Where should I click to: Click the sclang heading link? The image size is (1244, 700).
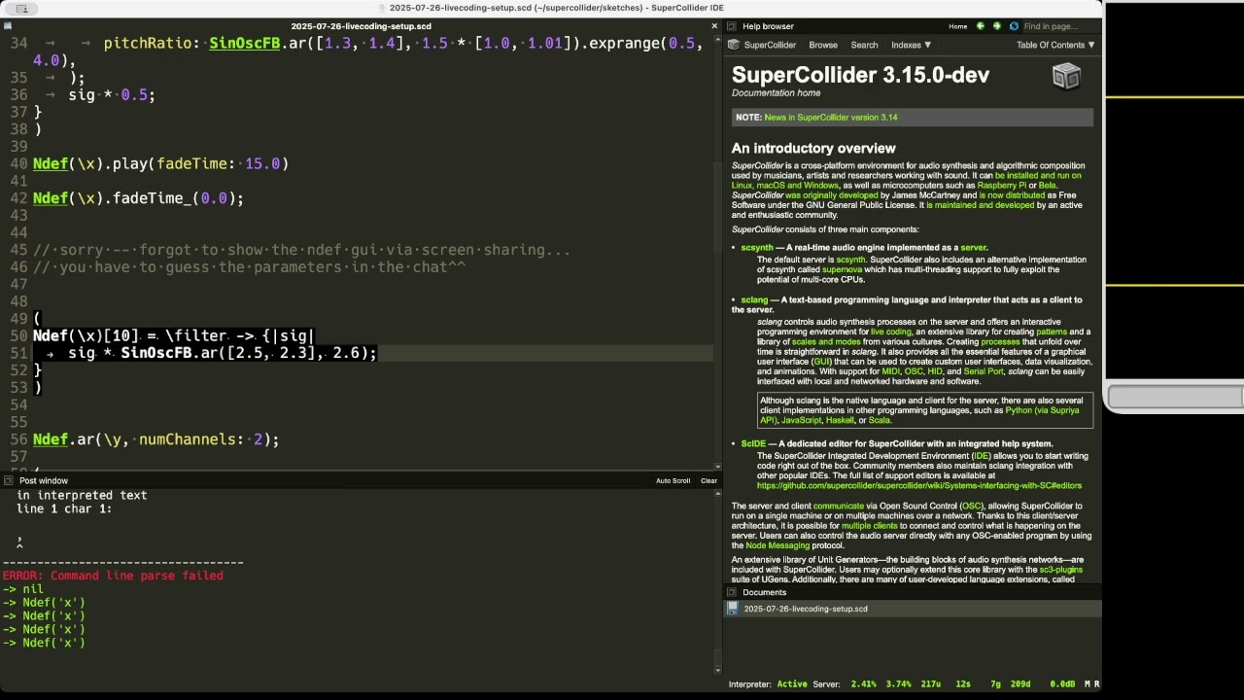[754, 300]
